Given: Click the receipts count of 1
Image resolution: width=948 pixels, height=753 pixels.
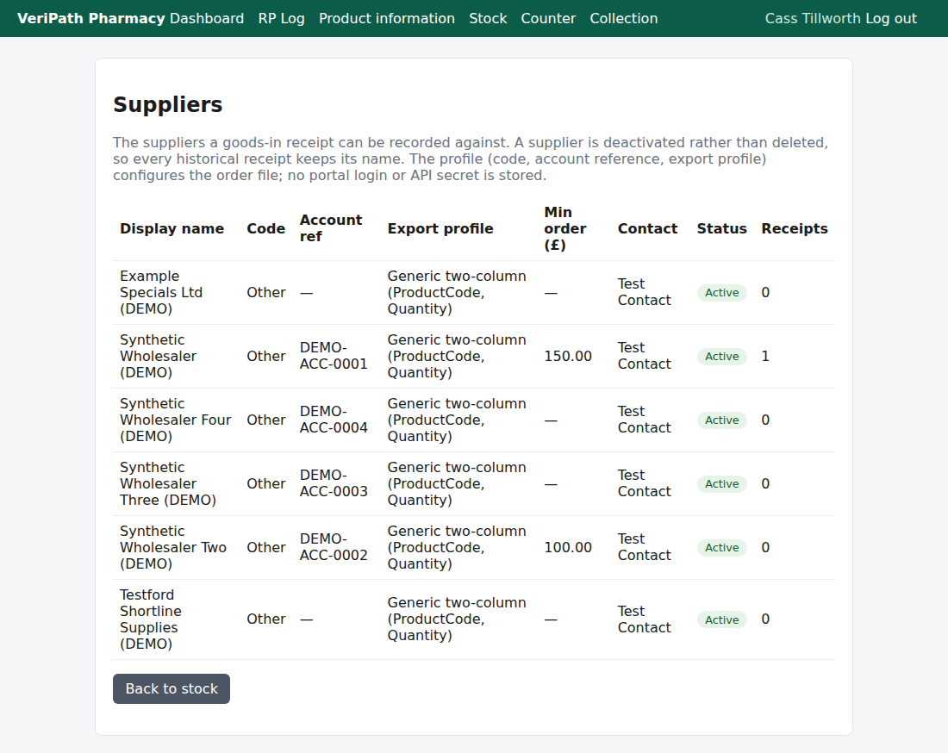Looking at the screenshot, I should (x=765, y=356).
